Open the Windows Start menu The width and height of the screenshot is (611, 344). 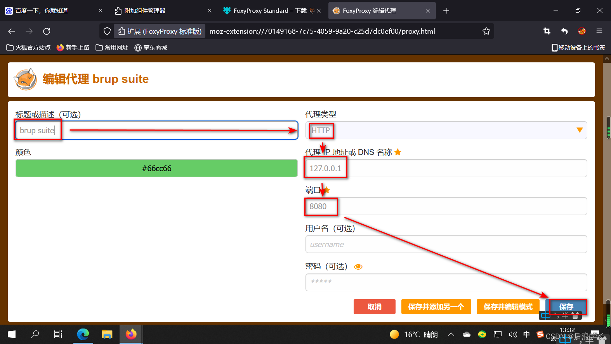click(x=12, y=334)
